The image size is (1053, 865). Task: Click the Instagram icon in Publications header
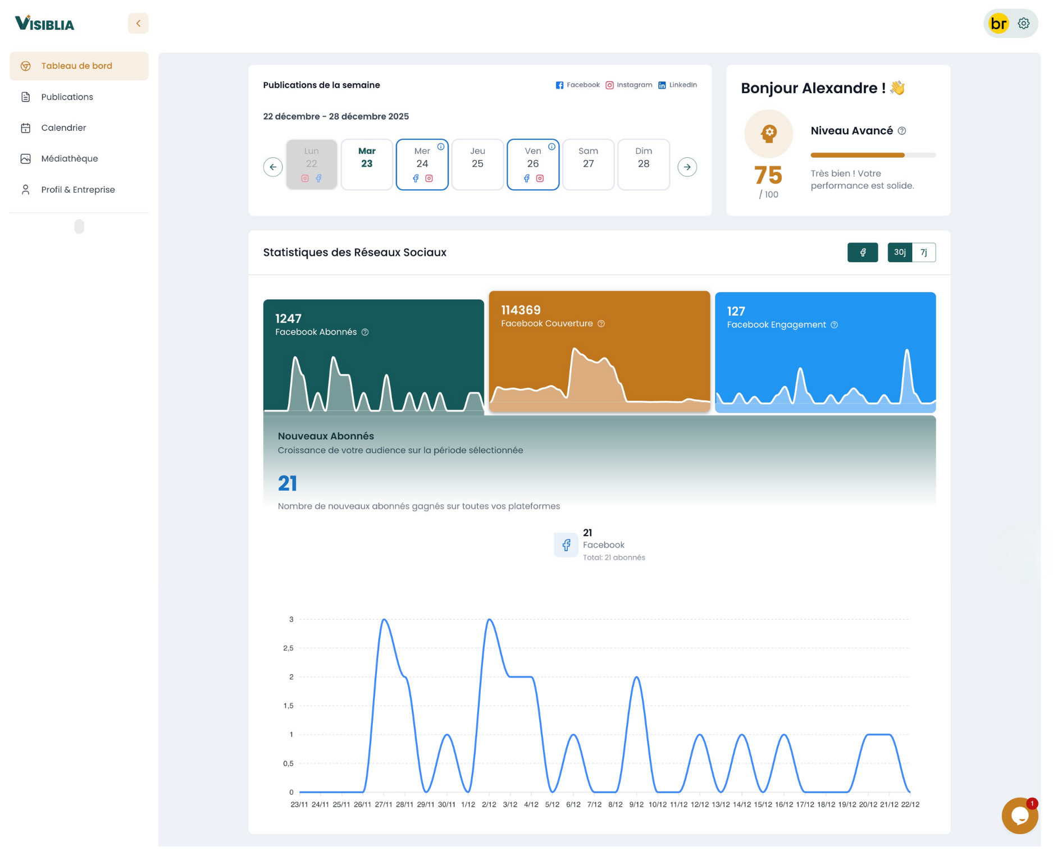coord(609,85)
